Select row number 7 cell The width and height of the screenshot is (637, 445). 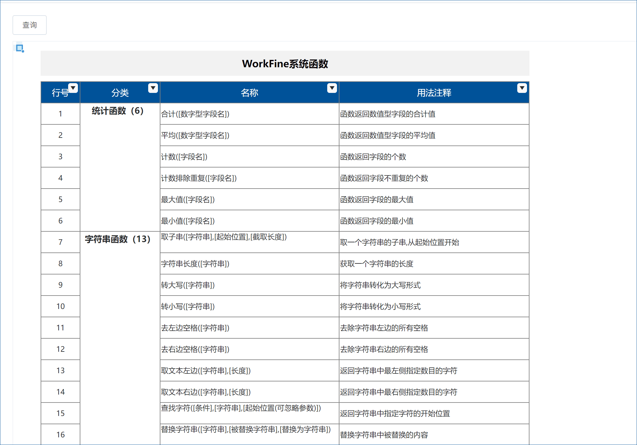[x=60, y=242]
